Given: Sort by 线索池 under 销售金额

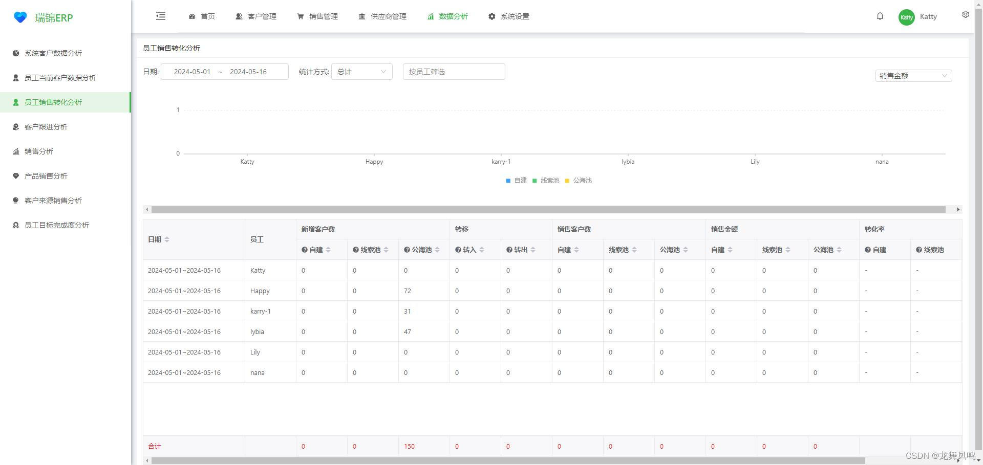Looking at the screenshot, I should (x=788, y=250).
